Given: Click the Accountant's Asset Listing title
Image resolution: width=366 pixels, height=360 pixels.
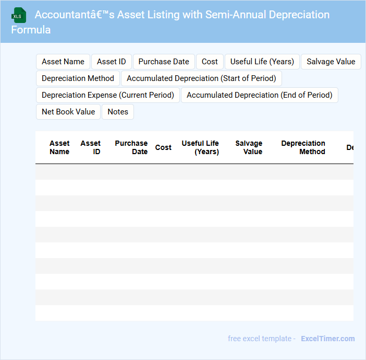Looking at the screenshot, I should point(170,22).
